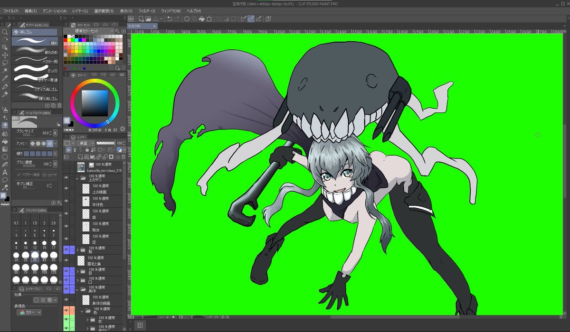This screenshot has height=332, width=570.
Task: Hide the 上の線画 layer
Action: coord(66,188)
